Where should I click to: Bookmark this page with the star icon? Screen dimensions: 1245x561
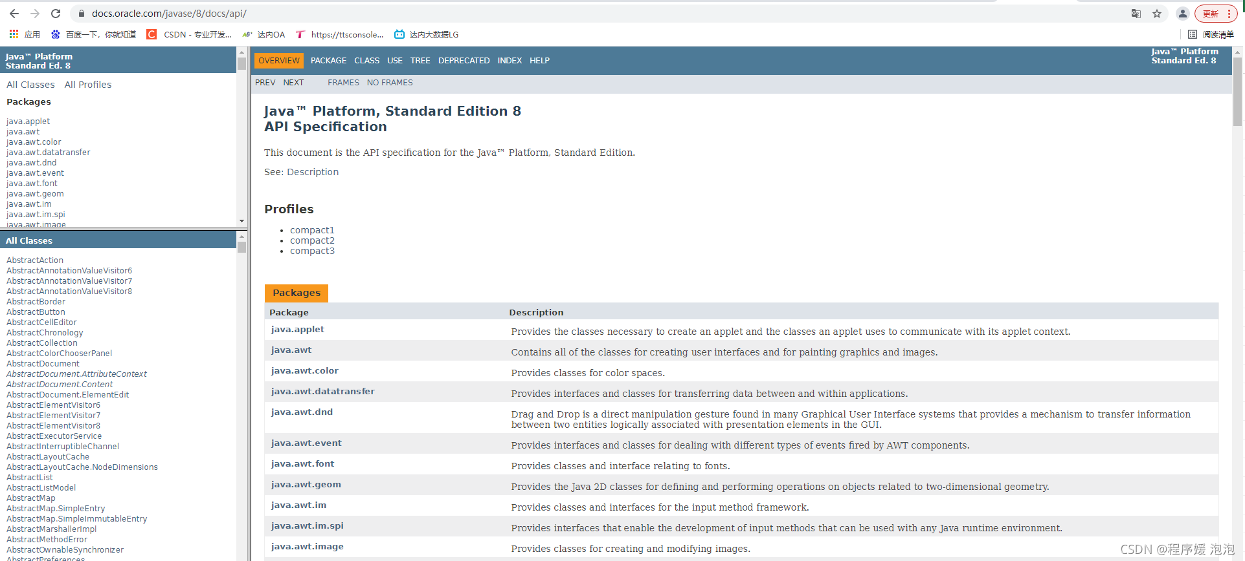(1157, 14)
